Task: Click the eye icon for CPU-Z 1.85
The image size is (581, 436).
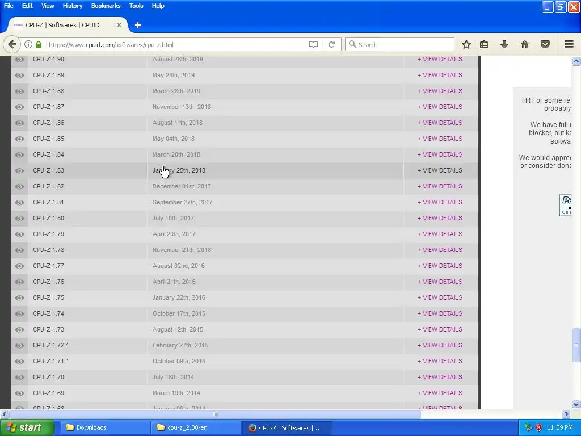Action: click(20, 139)
